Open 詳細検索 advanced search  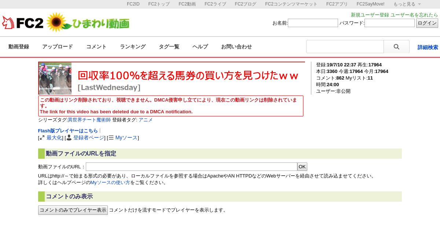point(428,47)
